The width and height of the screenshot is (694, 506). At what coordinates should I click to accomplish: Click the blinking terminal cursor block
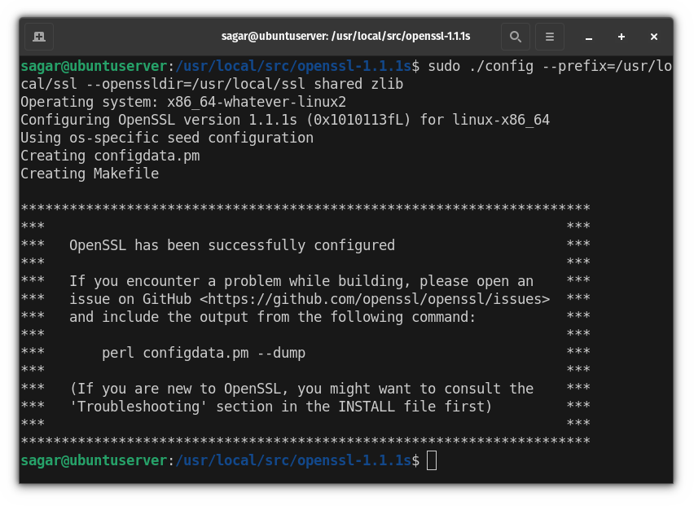(x=432, y=460)
